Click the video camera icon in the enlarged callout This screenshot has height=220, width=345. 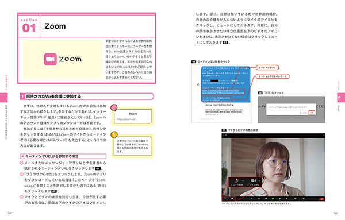pyautogui.click(x=253, y=181)
